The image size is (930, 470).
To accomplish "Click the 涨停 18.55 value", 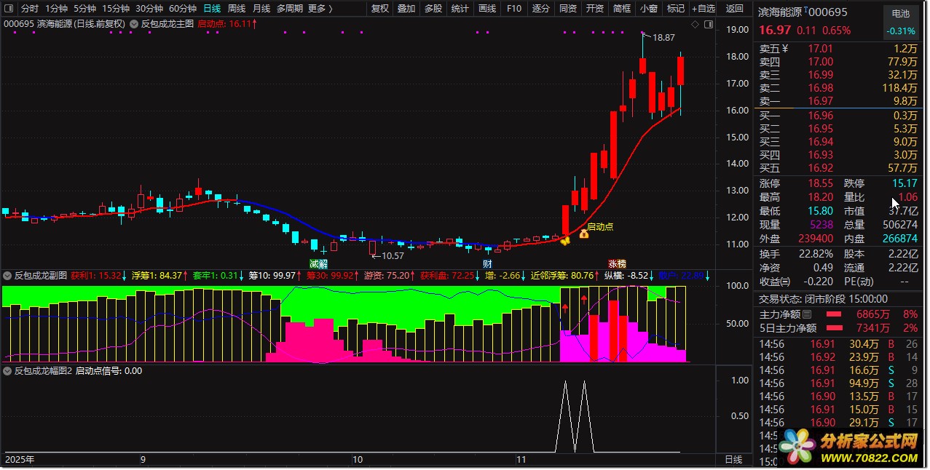I will coord(821,183).
